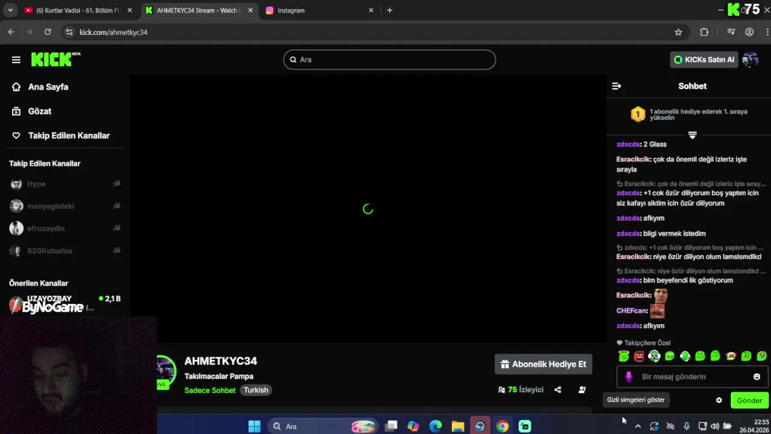Show hidden tray icons chevron
Viewport: 771px width, 434px height.
tap(638, 426)
